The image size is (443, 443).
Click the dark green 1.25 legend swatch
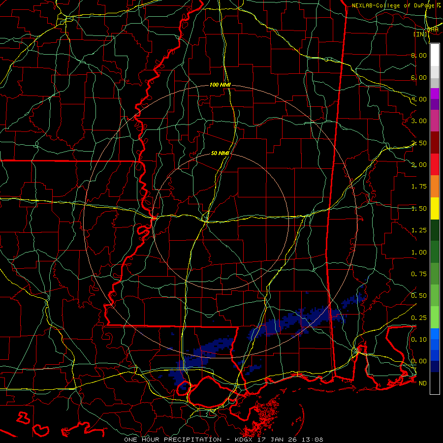(435, 230)
